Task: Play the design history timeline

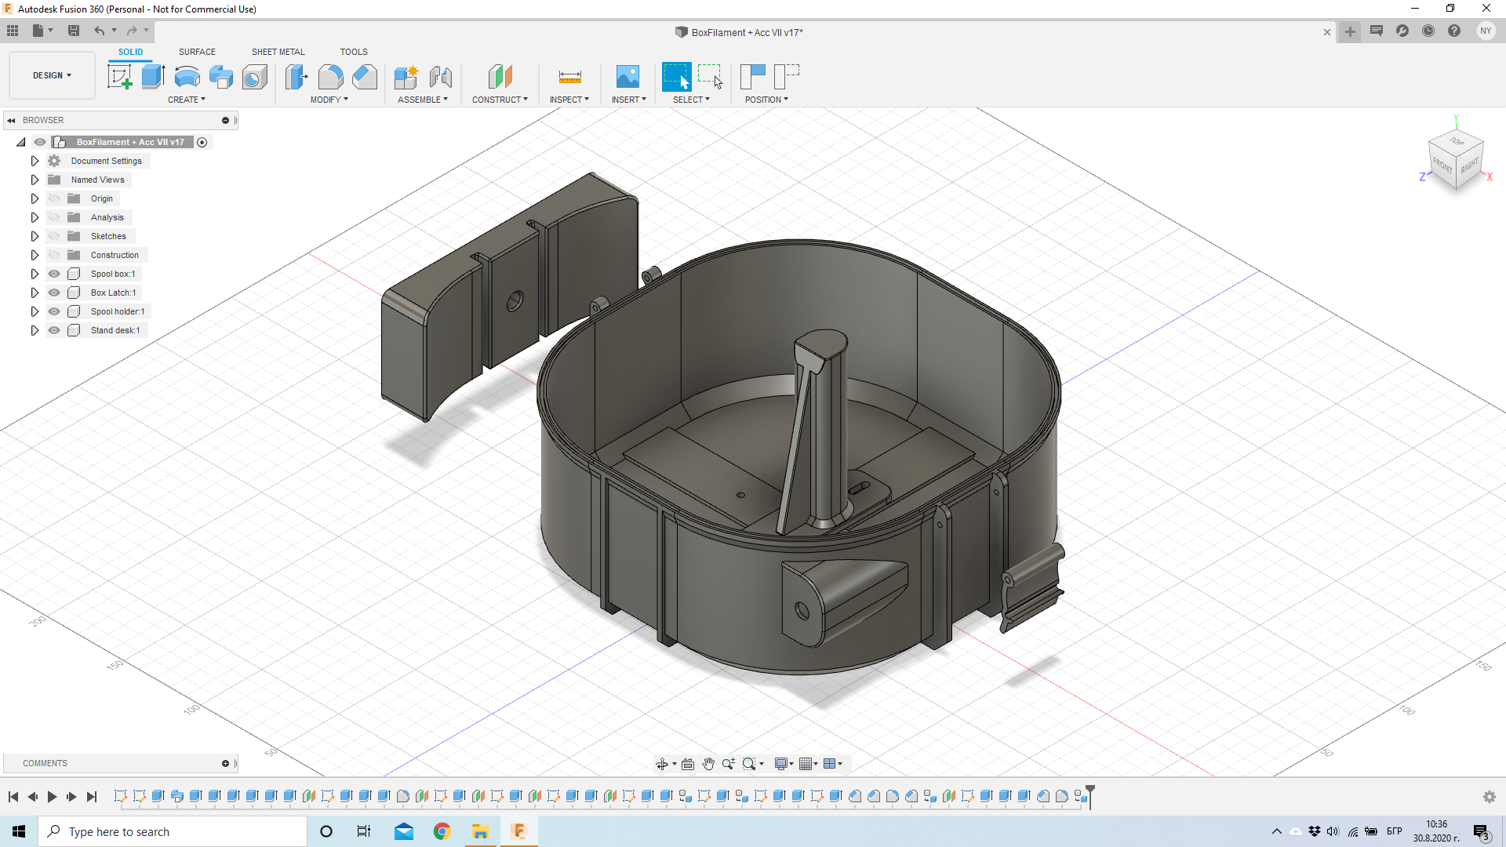Action: tap(52, 797)
